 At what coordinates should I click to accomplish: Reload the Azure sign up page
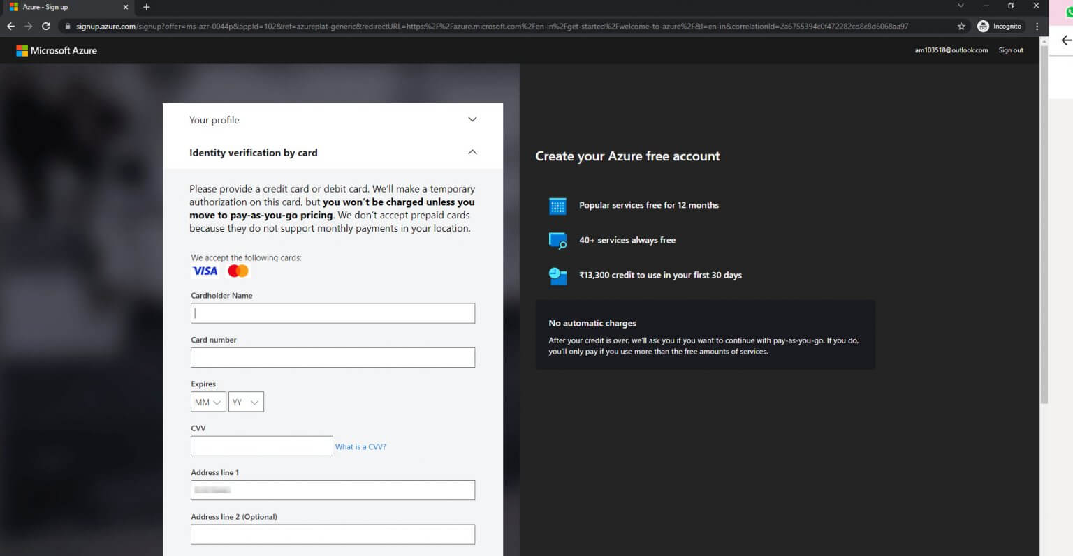pos(46,26)
